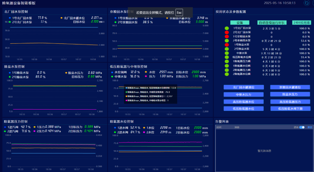Image resolution: width=314 pixels, height=172 pixels.
Task: Click the red status dot for 1号京粮回水泵
Action: click(x=227, y=36)
